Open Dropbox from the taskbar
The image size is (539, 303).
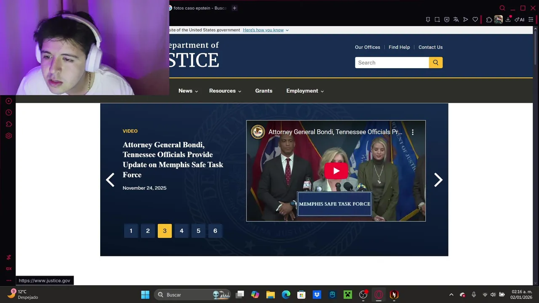tap(317, 295)
